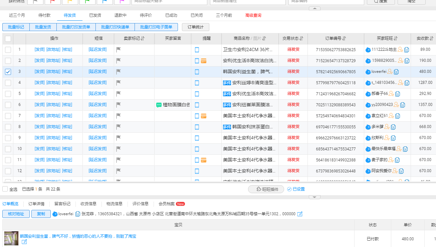Viewport: 436px width, 247px height.
Task: Switch to the 退款中 tab
Action: [121, 15]
